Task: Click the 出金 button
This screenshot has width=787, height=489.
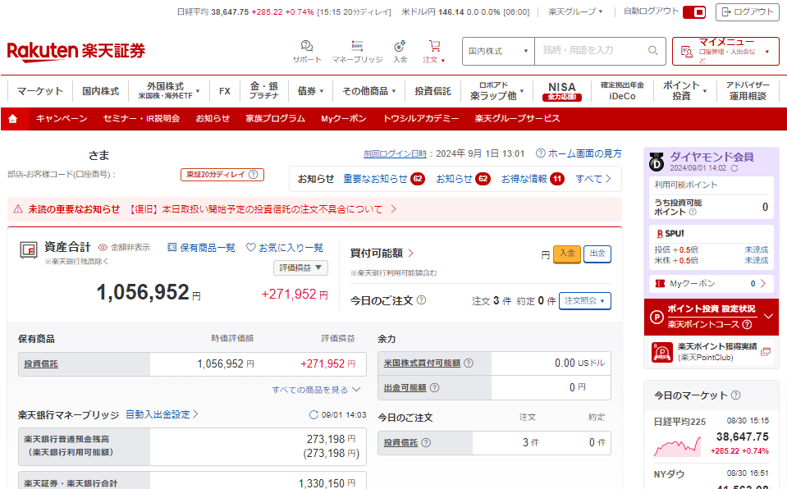Action: (597, 254)
